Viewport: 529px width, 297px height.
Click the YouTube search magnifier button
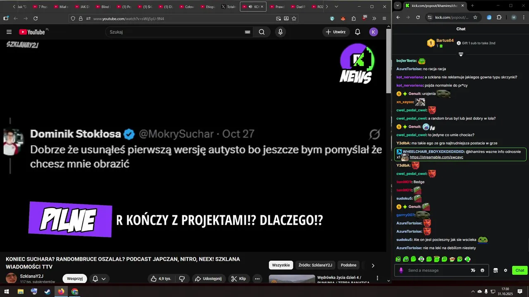[x=262, y=32]
